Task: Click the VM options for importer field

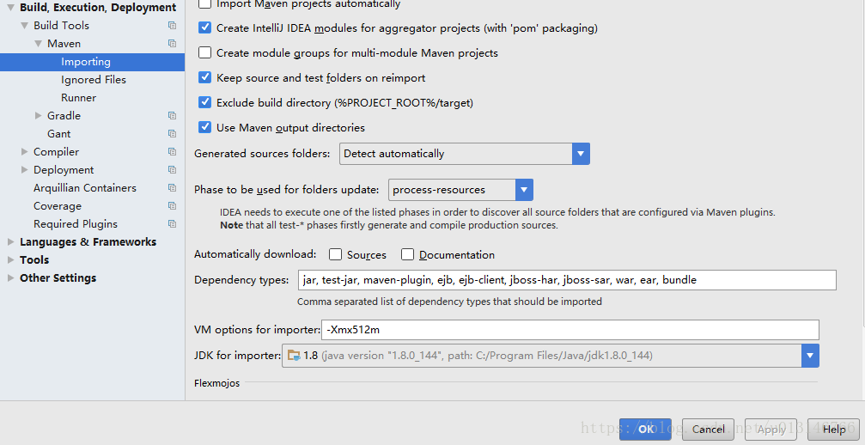Action: (x=570, y=330)
